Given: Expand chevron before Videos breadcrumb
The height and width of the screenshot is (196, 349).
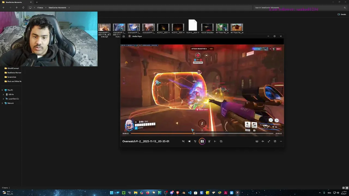Looking at the screenshot, I should pyautogui.click(x=34, y=8).
